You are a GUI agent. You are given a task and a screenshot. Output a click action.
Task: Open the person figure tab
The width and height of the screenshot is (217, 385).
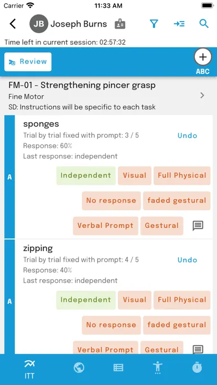tap(158, 368)
